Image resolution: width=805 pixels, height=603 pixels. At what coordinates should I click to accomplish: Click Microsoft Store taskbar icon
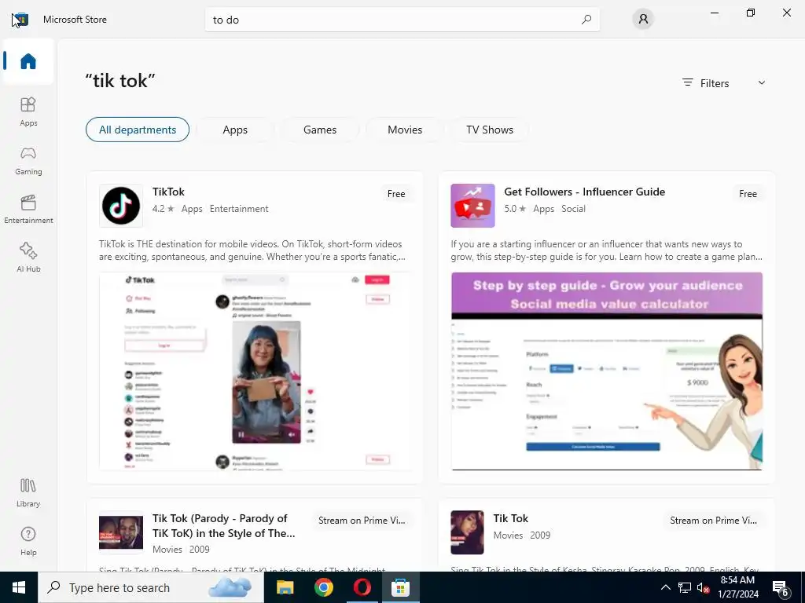pos(400,587)
